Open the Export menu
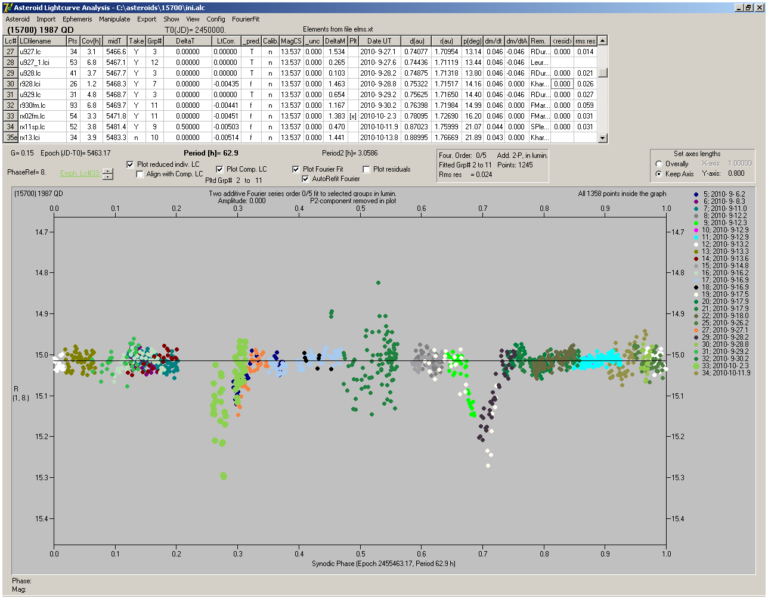Screen dimensions: 768x597 click(147, 19)
